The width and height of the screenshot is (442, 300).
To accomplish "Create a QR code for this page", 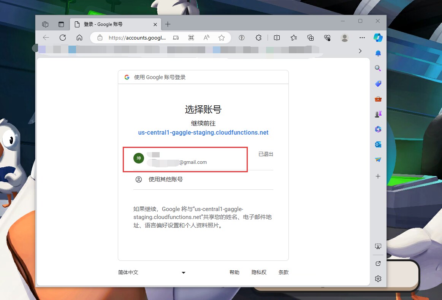I will click(191, 38).
